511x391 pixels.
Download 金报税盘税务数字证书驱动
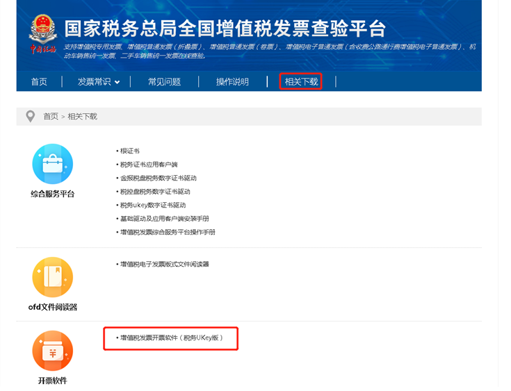pyautogui.click(x=159, y=178)
